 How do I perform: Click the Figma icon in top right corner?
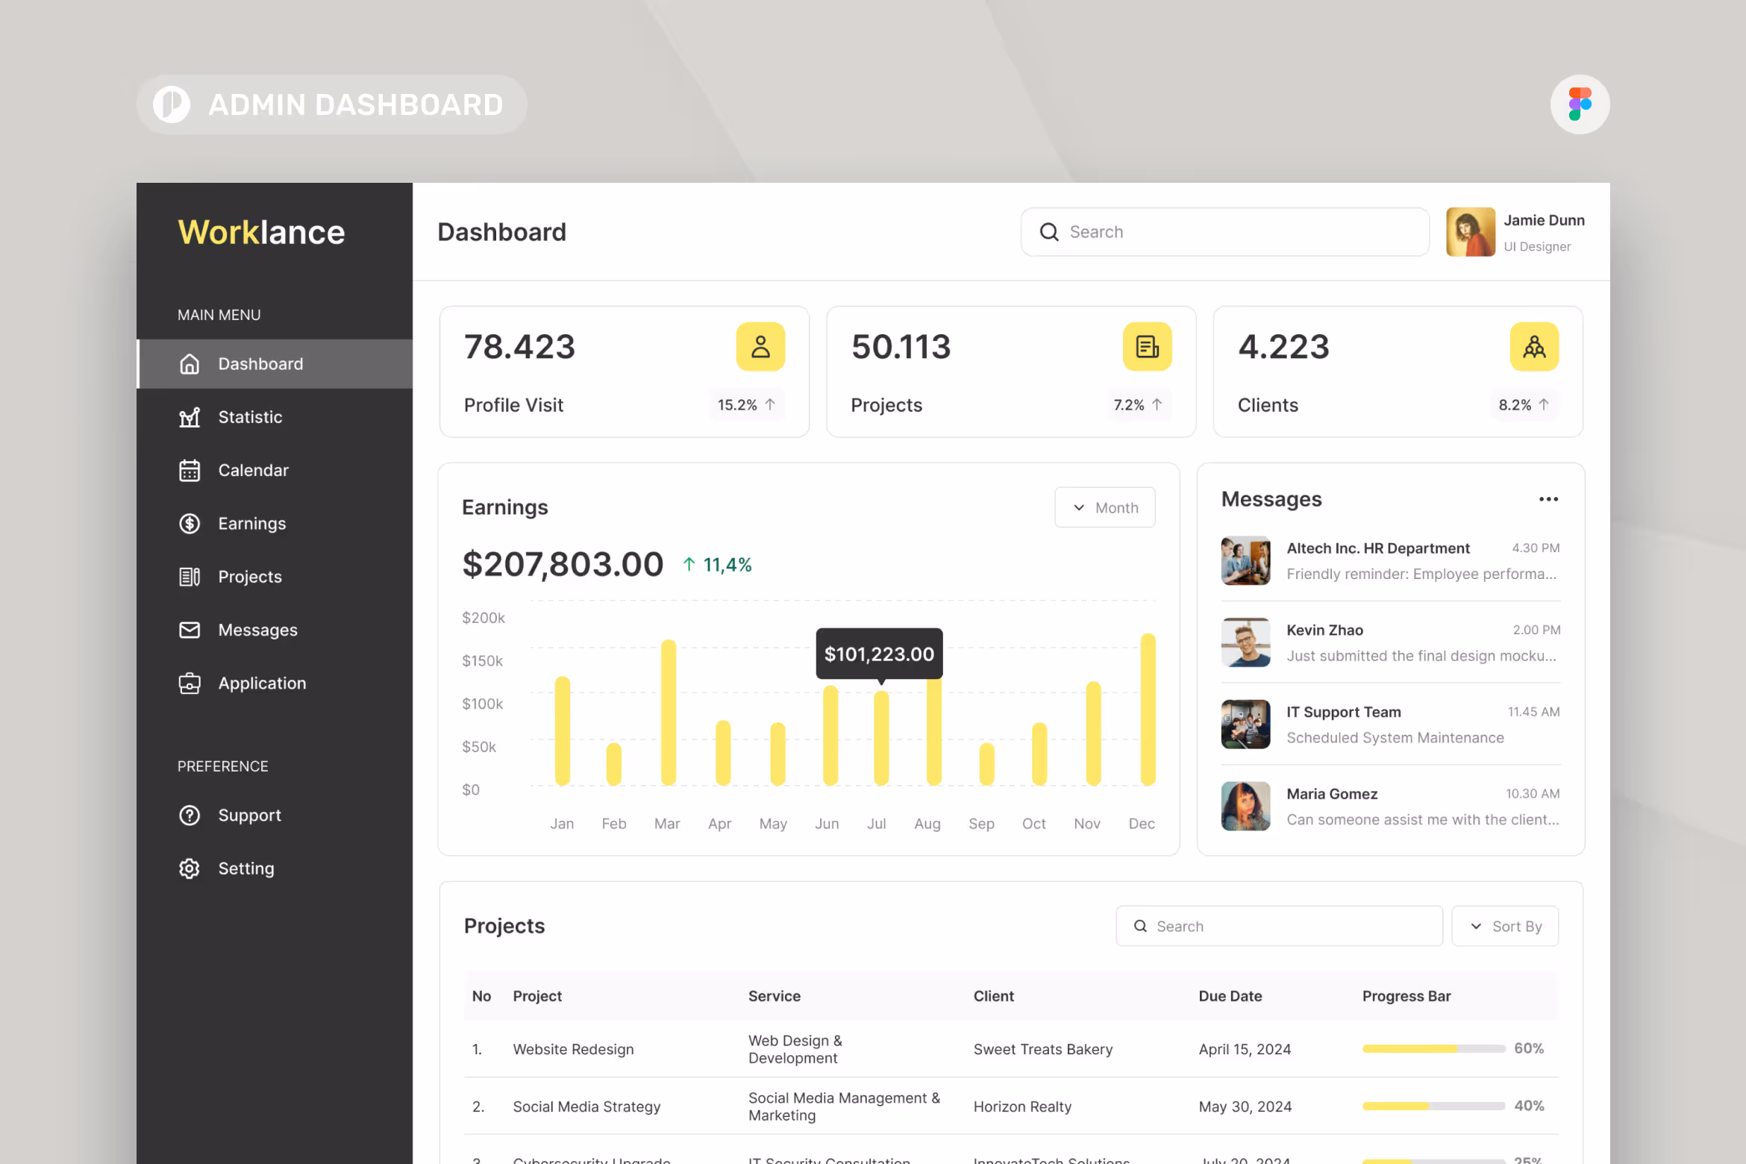[x=1580, y=104]
